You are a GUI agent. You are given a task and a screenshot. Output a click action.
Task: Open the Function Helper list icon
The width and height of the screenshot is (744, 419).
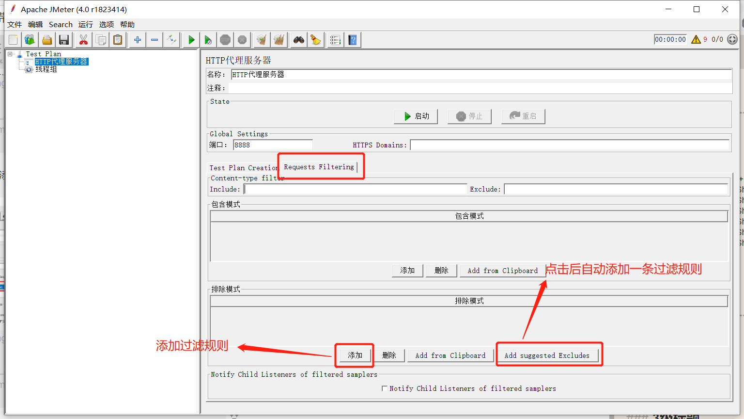click(x=335, y=40)
